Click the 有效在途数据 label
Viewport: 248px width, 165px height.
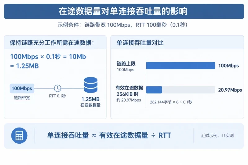129,88
